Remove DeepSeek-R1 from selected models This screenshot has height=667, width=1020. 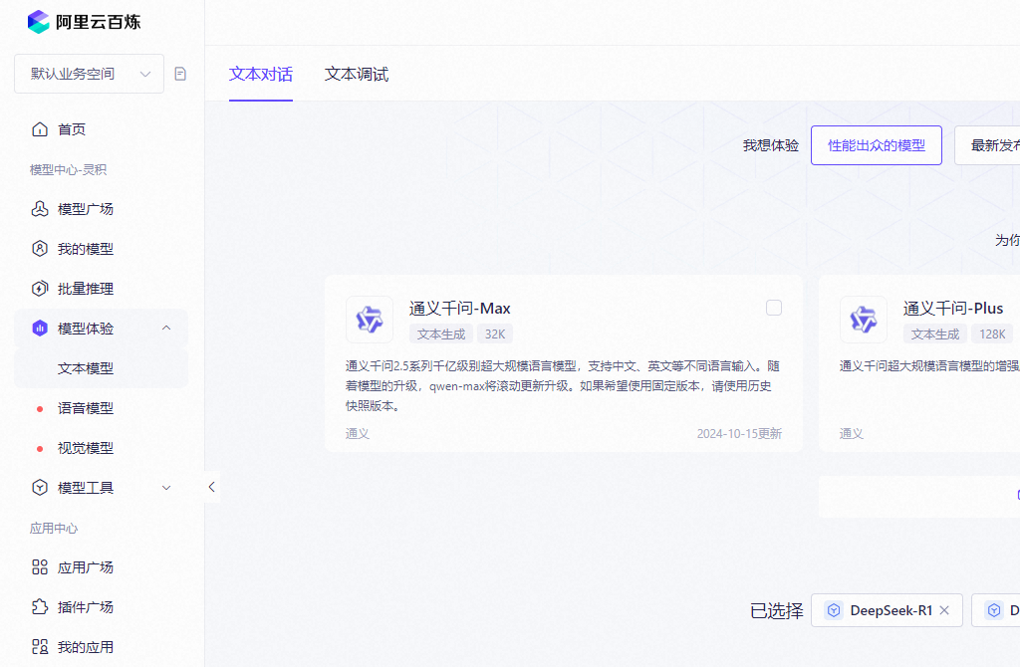click(944, 610)
